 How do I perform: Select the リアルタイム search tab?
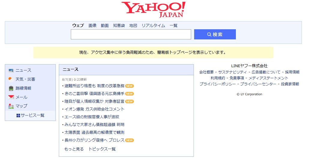coord(153,25)
